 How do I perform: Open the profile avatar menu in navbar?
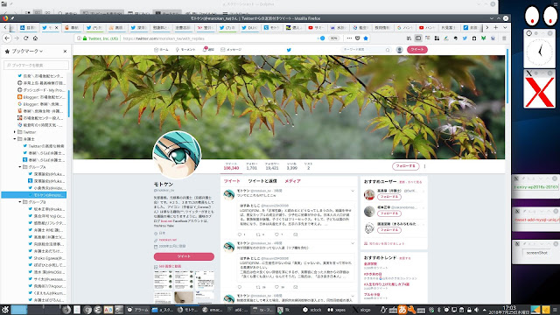click(x=400, y=50)
